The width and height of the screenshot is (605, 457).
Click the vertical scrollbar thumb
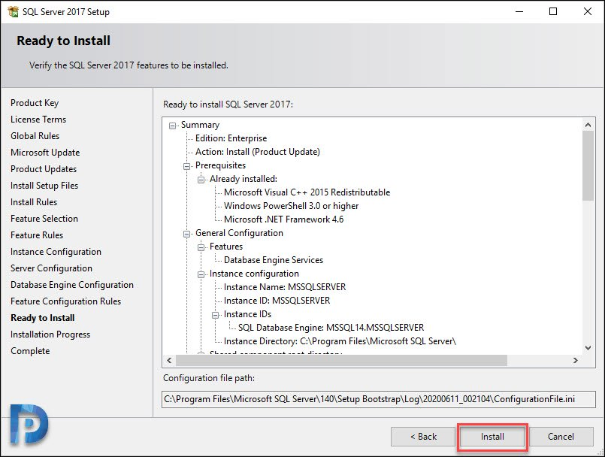(x=588, y=165)
